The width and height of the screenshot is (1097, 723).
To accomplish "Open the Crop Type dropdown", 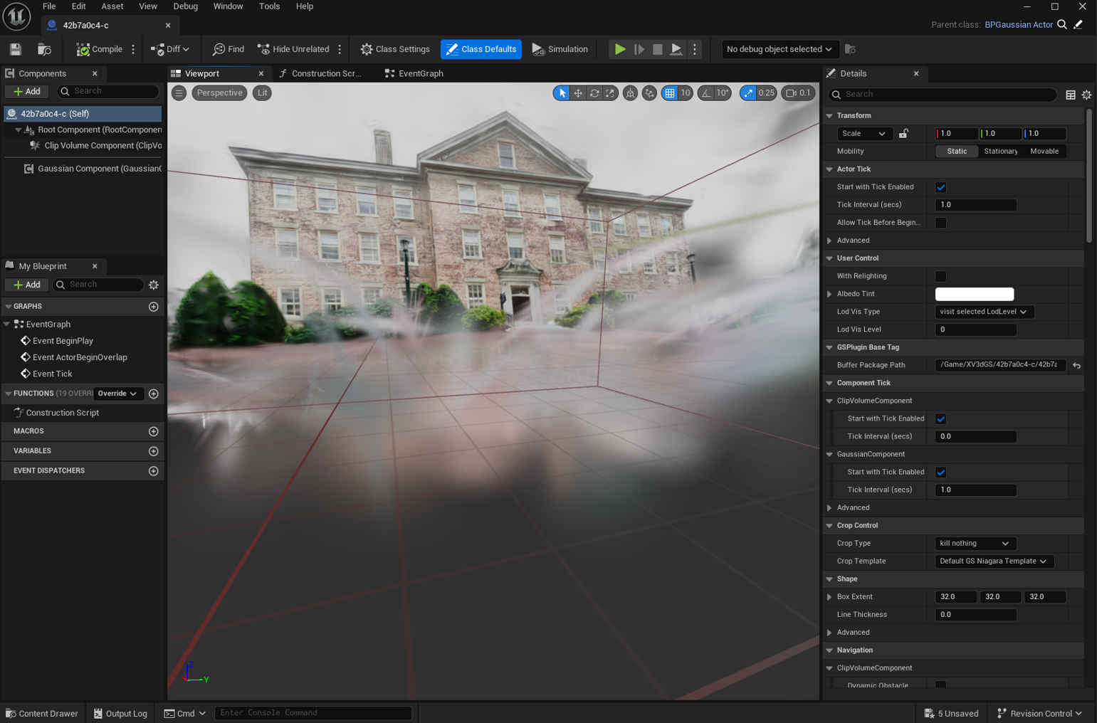I will click(x=974, y=544).
